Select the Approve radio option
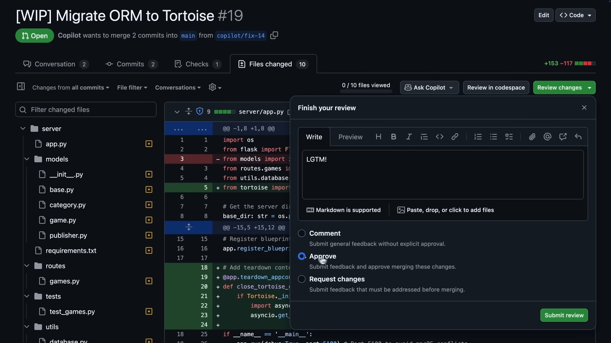 click(302, 256)
